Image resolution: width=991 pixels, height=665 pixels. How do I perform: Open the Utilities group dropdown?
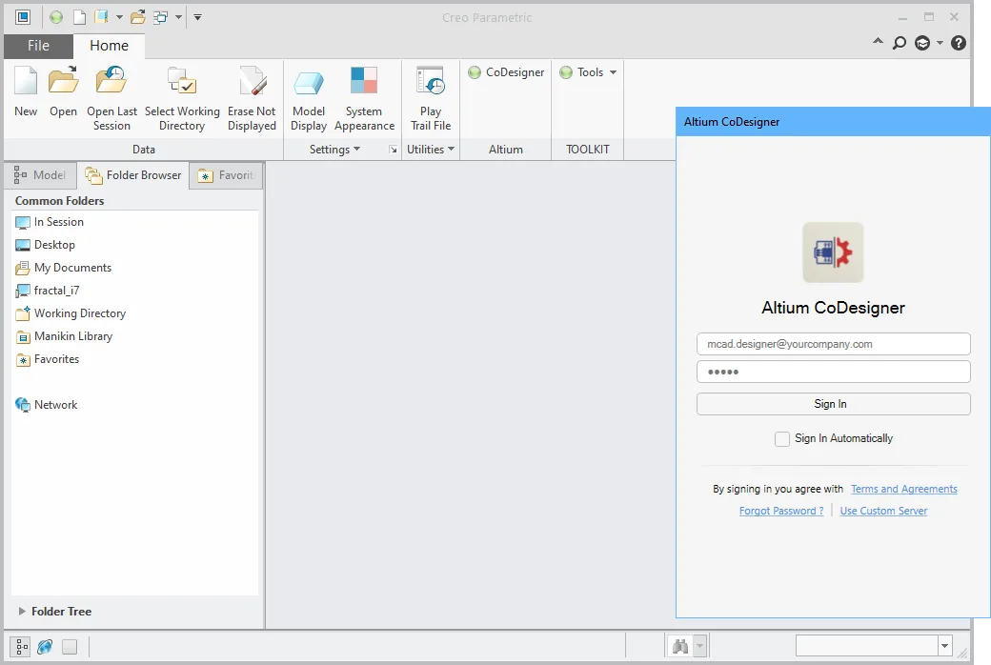(x=431, y=150)
